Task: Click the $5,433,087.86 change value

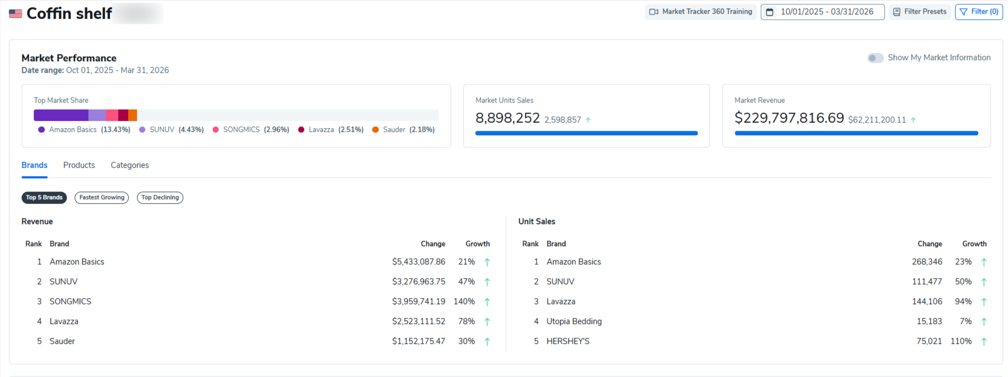Action: pyautogui.click(x=418, y=262)
